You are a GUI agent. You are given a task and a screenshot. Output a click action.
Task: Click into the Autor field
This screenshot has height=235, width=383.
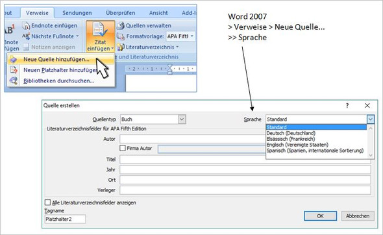coord(193,139)
